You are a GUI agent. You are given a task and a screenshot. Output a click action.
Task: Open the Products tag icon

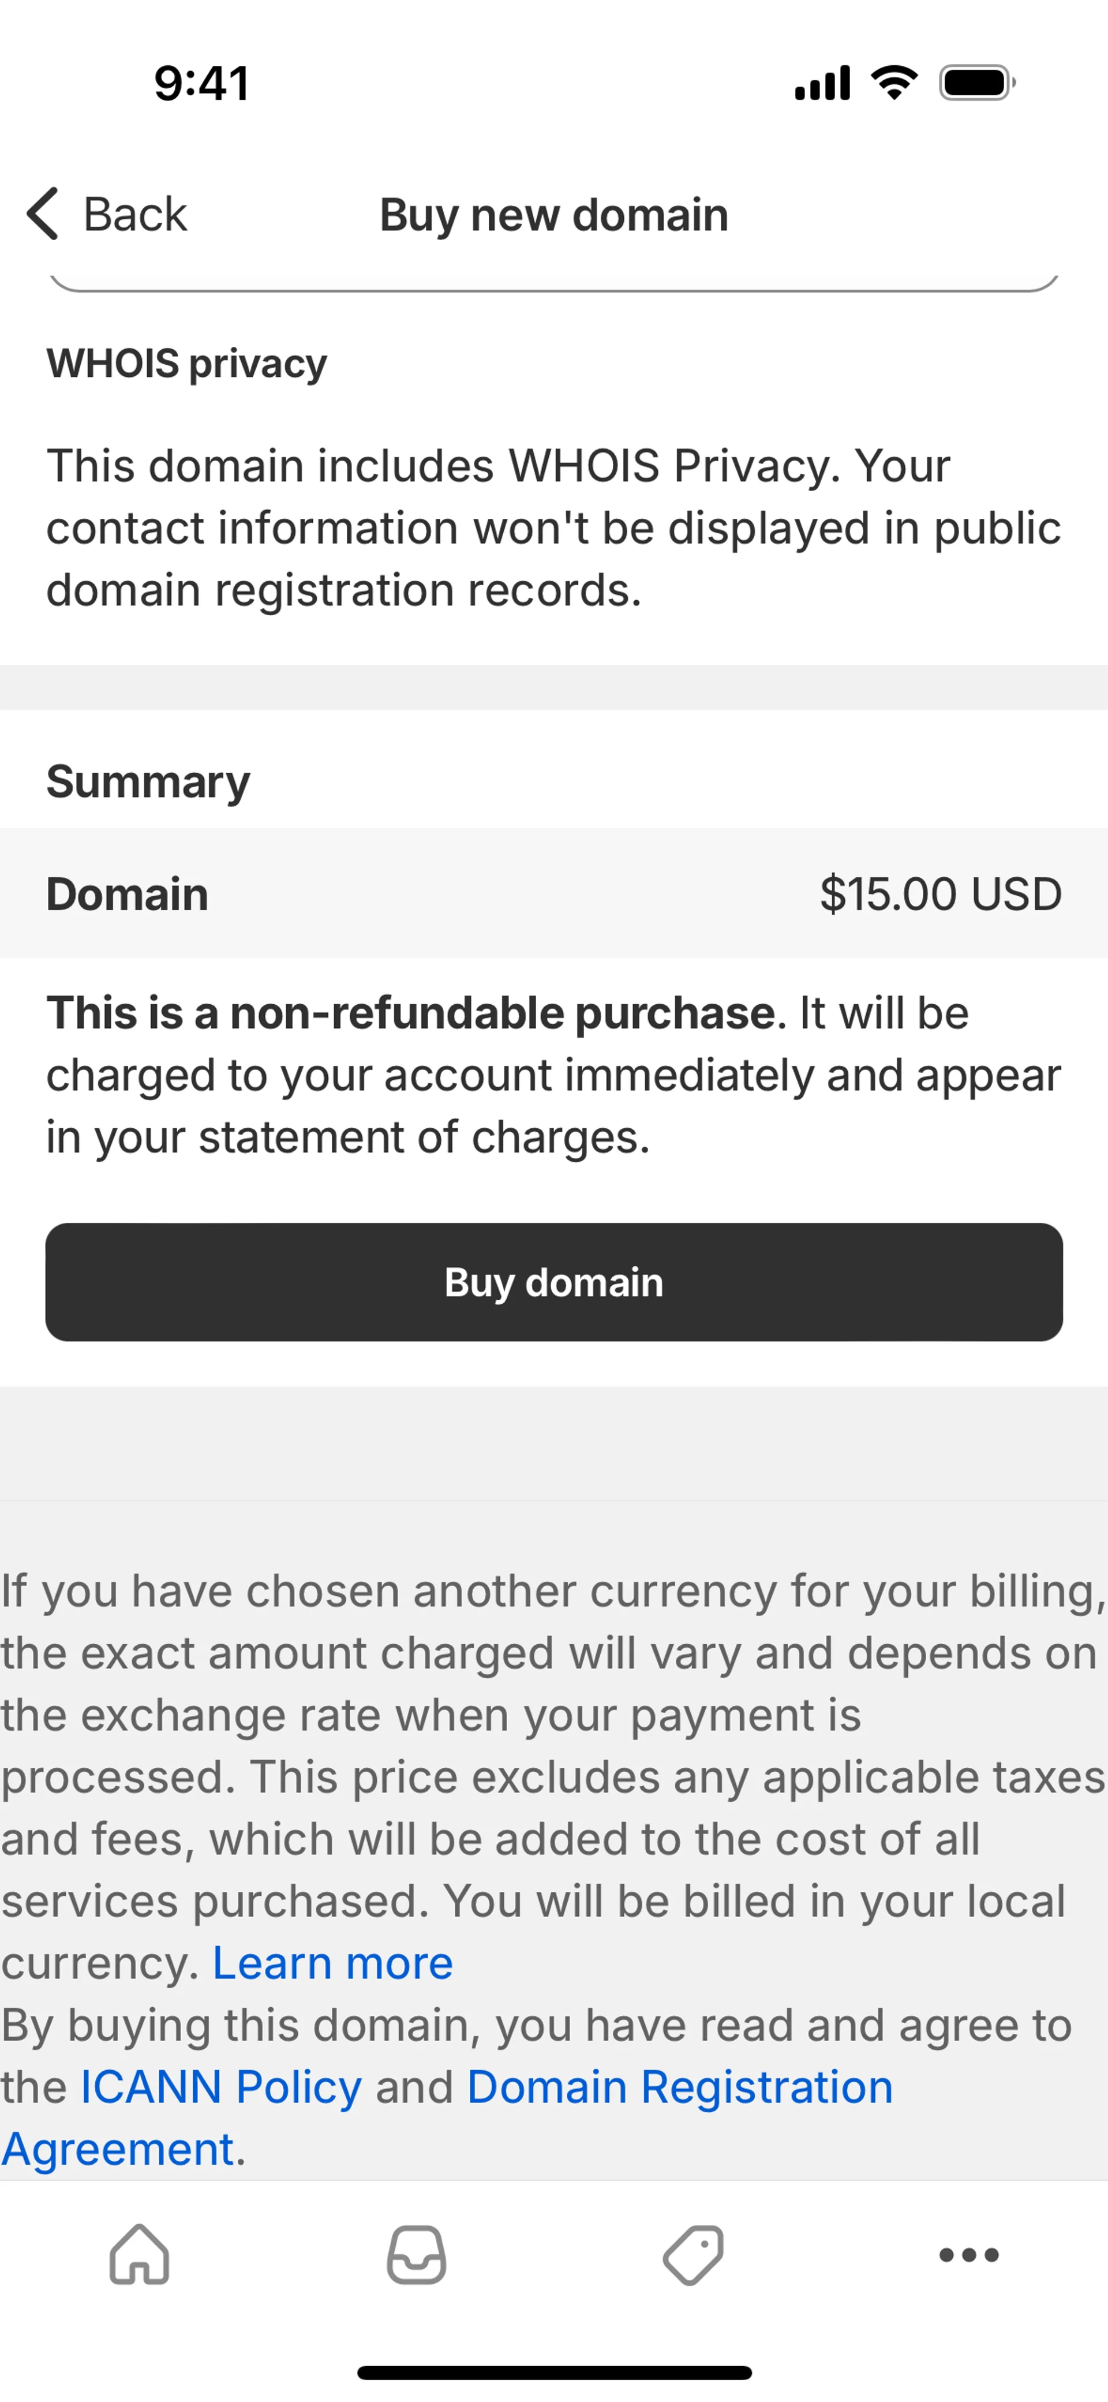click(693, 2255)
